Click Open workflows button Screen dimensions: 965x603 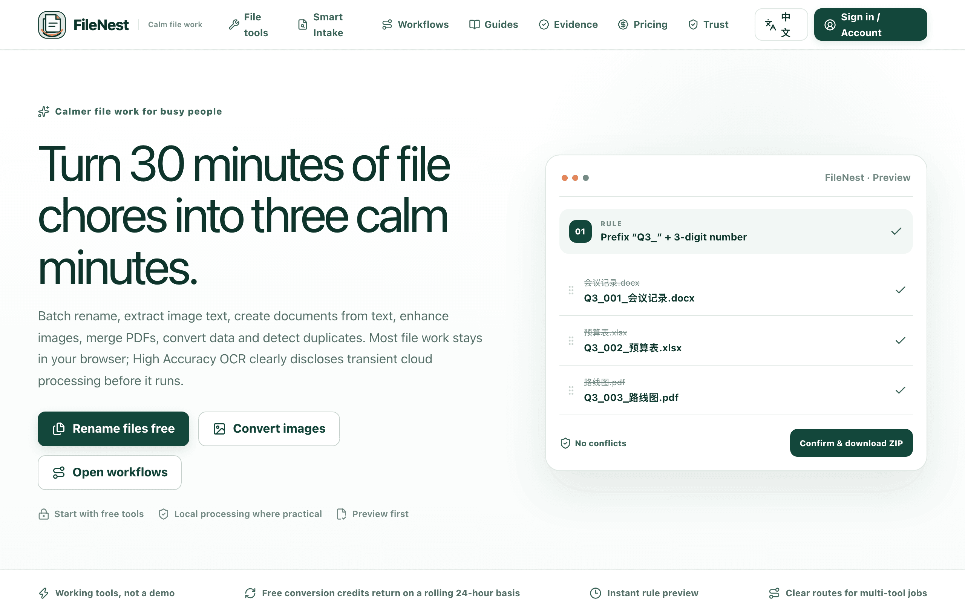pos(109,472)
